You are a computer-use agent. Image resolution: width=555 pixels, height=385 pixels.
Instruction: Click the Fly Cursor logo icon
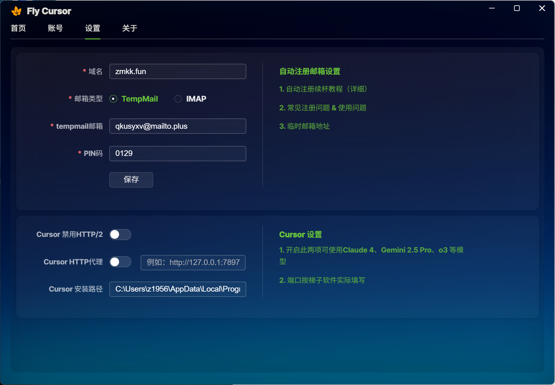16,11
